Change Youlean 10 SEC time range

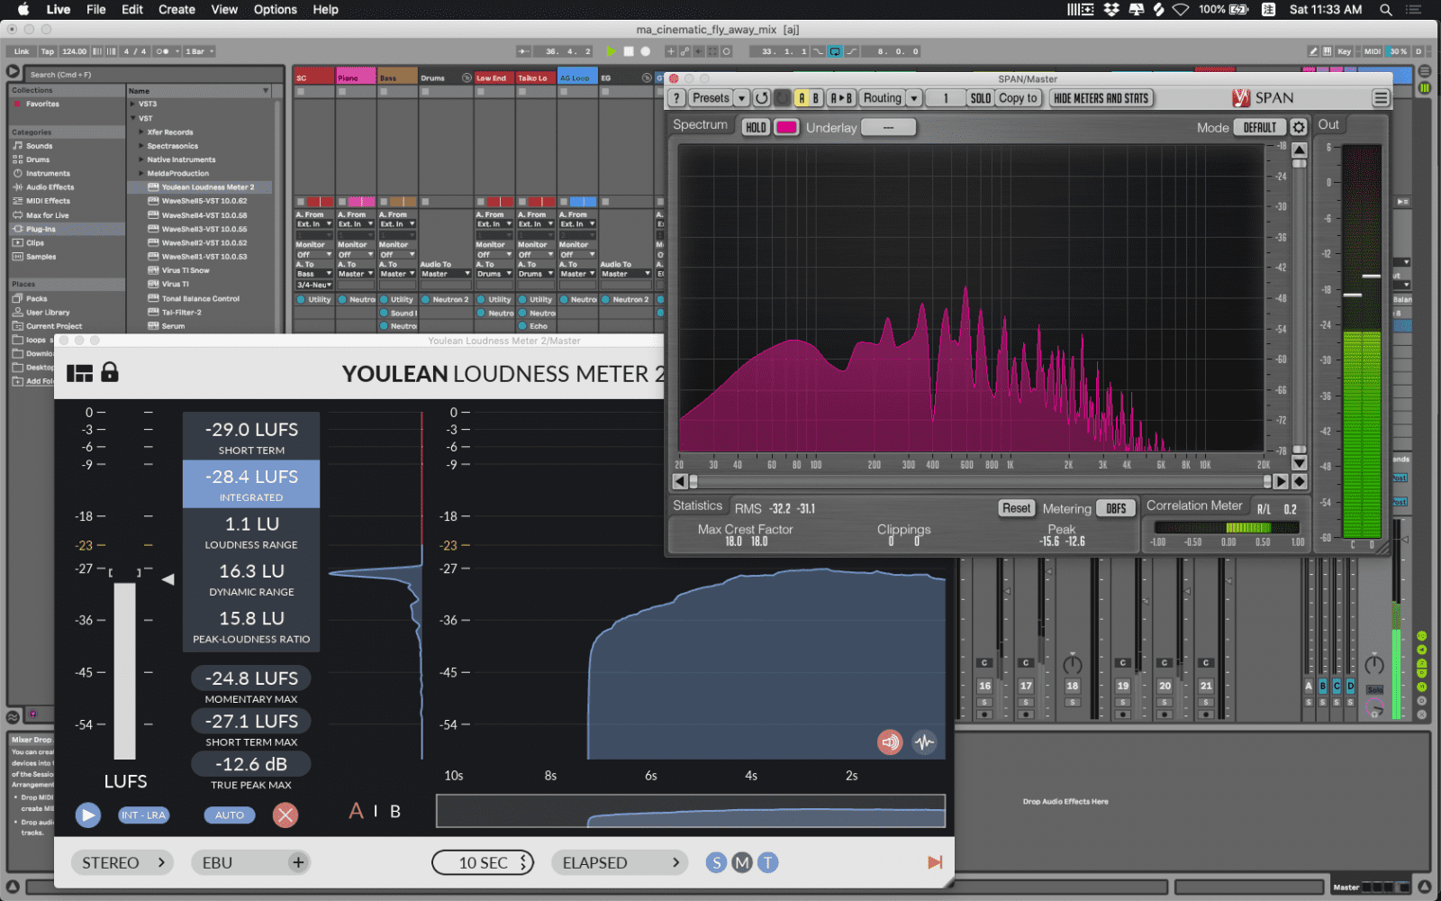coord(483,862)
